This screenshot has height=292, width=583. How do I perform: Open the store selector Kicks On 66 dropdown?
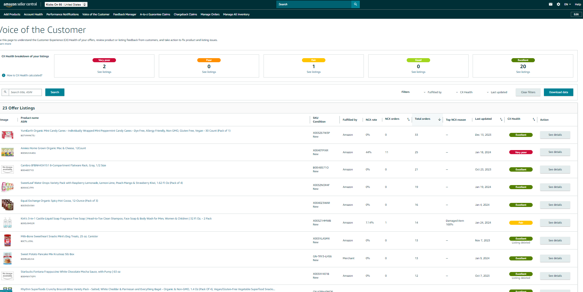(x=66, y=4)
